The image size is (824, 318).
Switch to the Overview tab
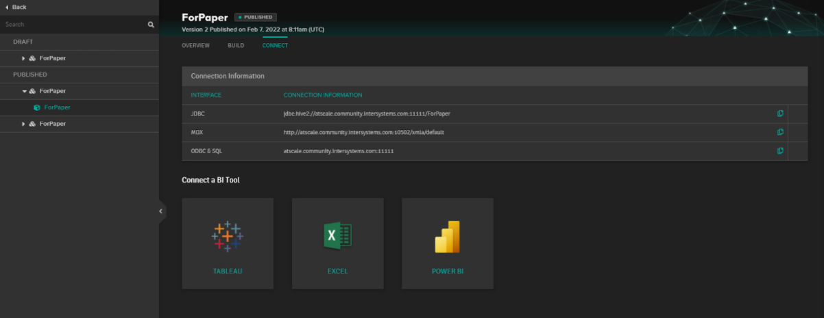point(195,46)
